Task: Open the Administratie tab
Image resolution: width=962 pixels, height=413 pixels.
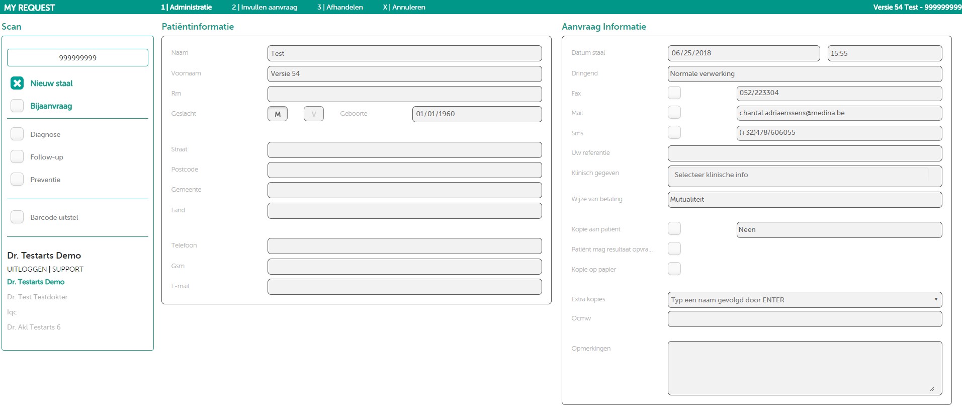Action: [187, 7]
